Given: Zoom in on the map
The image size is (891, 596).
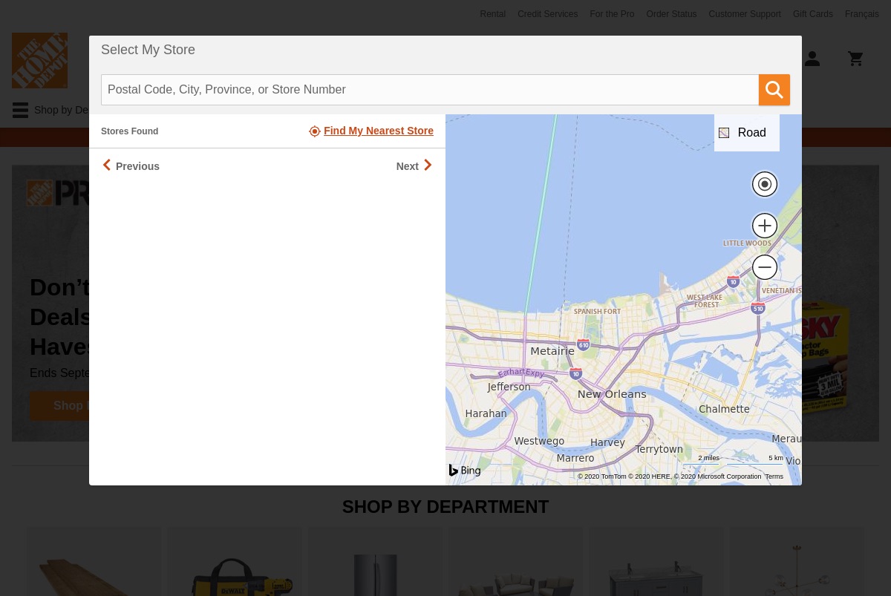Looking at the screenshot, I should pos(765,226).
